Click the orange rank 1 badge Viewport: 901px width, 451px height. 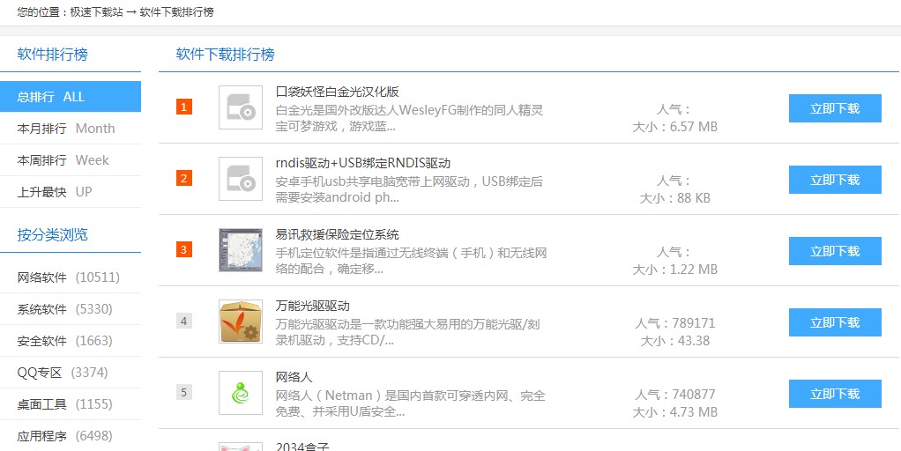(183, 107)
